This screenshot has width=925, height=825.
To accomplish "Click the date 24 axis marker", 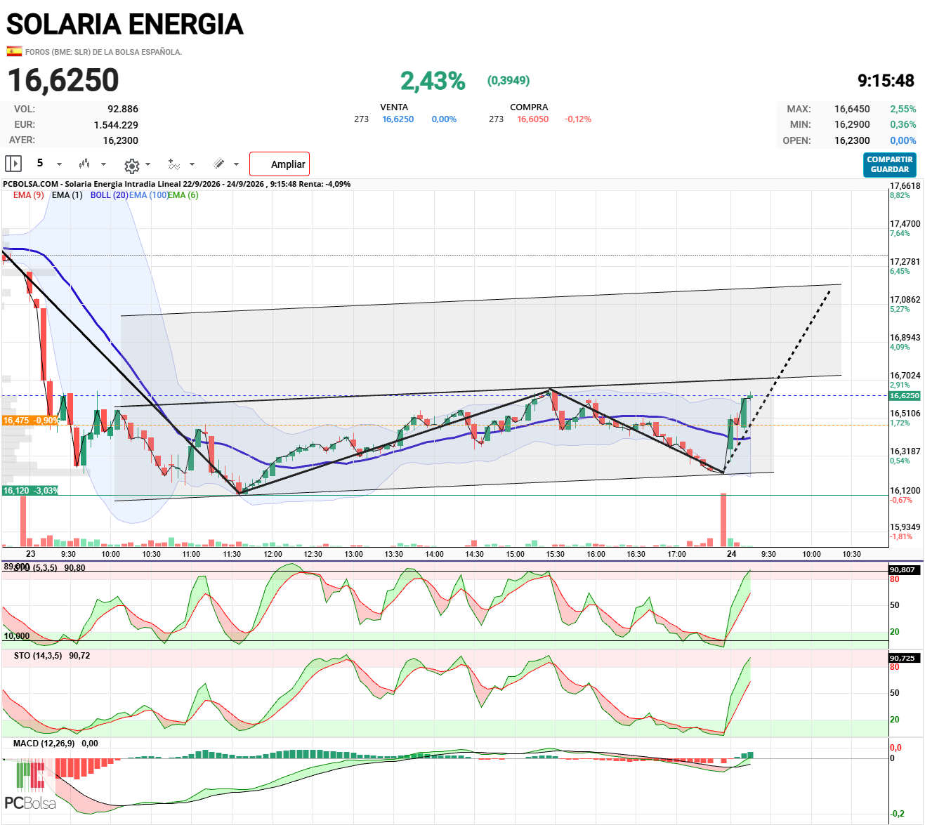I will tap(732, 554).
